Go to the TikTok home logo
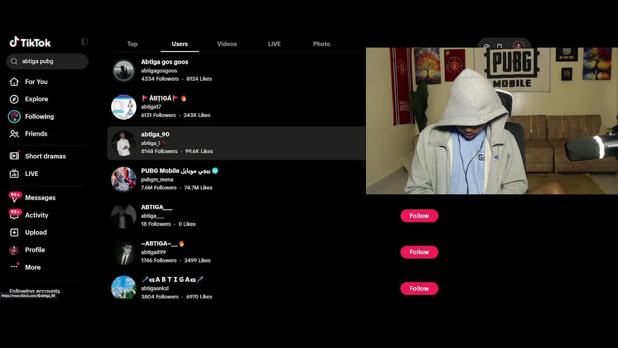Screen dimensions: 618x348 (x=30, y=43)
